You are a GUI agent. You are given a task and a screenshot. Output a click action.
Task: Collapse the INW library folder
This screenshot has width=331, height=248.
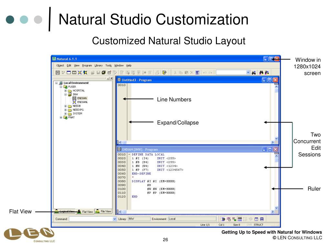tap(65, 95)
